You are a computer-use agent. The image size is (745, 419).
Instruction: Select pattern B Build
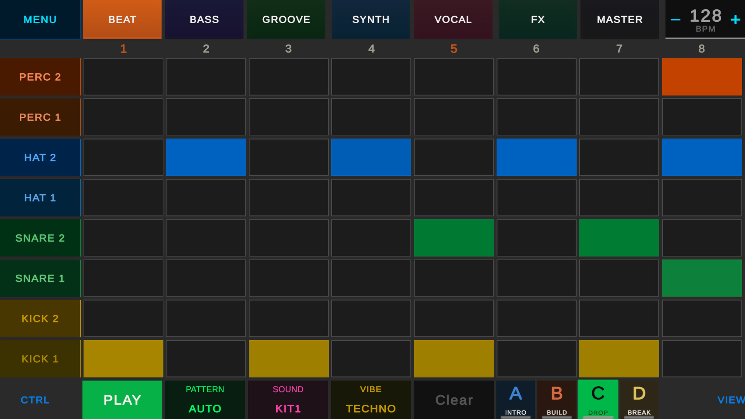pyautogui.click(x=556, y=399)
